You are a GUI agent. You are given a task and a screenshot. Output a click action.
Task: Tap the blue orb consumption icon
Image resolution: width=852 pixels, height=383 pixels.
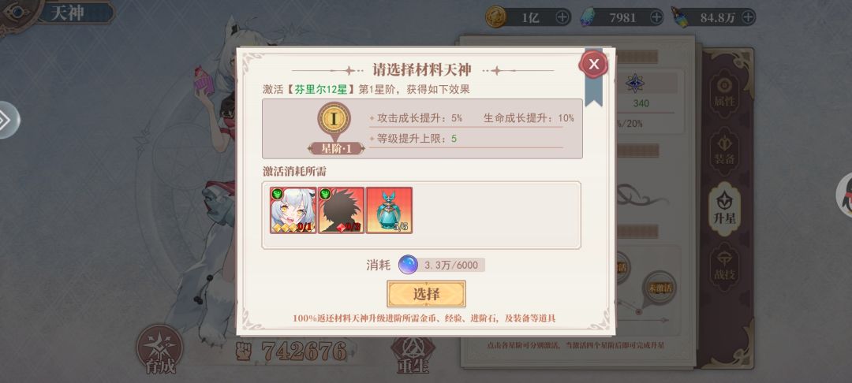point(408,265)
